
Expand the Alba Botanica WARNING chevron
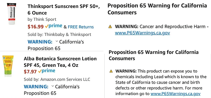tap(53, 86)
